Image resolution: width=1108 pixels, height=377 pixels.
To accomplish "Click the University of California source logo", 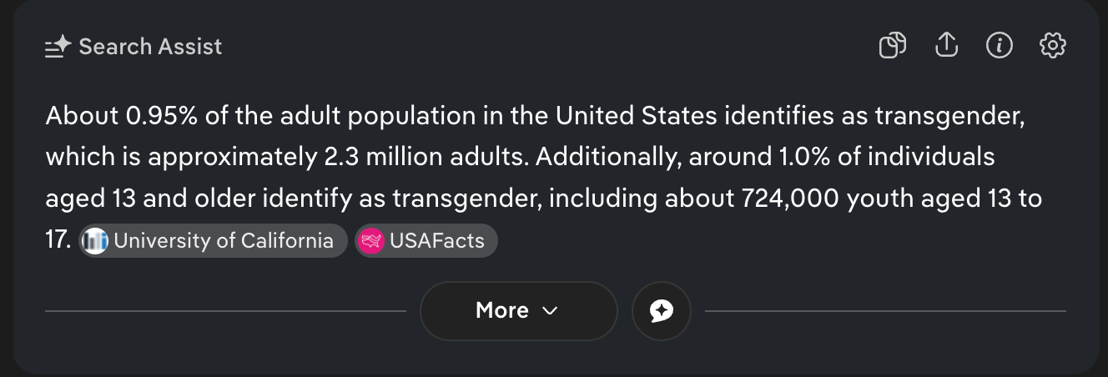I will click(x=96, y=241).
